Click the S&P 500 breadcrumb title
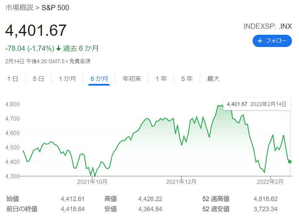This screenshot has height=220, width=299. click(55, 8)
